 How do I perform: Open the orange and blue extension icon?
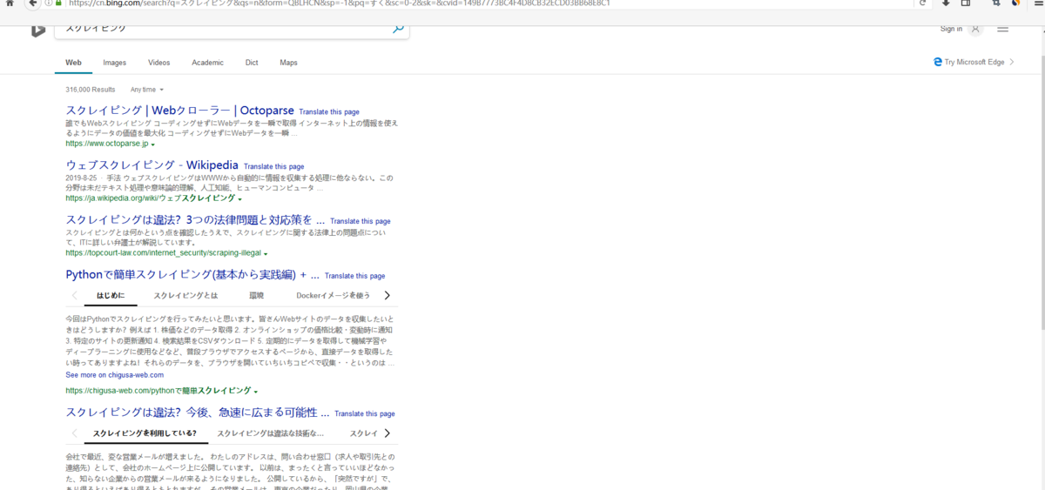click(1015, 3)
